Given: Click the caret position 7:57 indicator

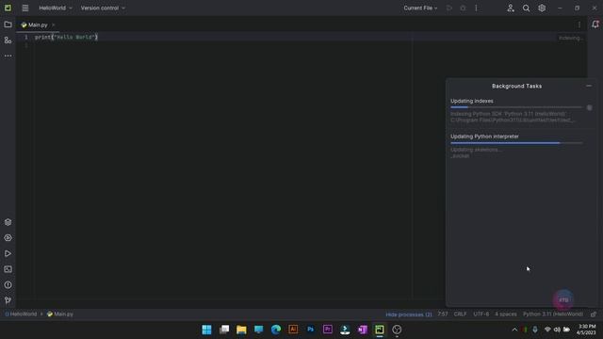Looking at the screenshot, I should (x=443, y=315).
